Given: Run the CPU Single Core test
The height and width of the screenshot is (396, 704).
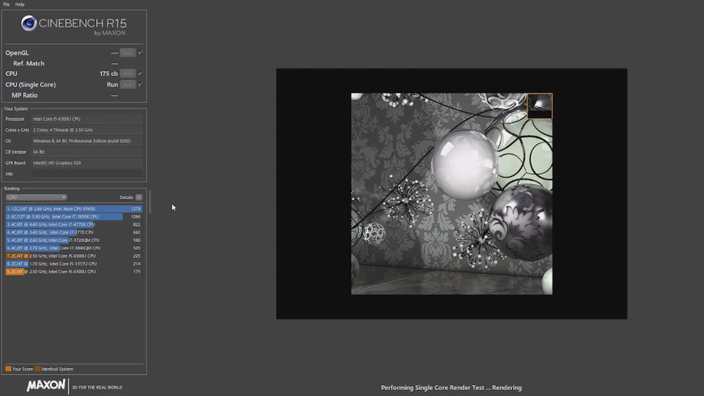Looking at the screenshot, I should [128, 84].
